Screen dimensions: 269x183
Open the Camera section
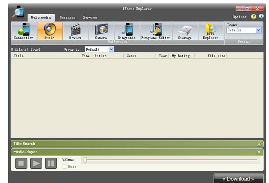click(x=101, y=31)
